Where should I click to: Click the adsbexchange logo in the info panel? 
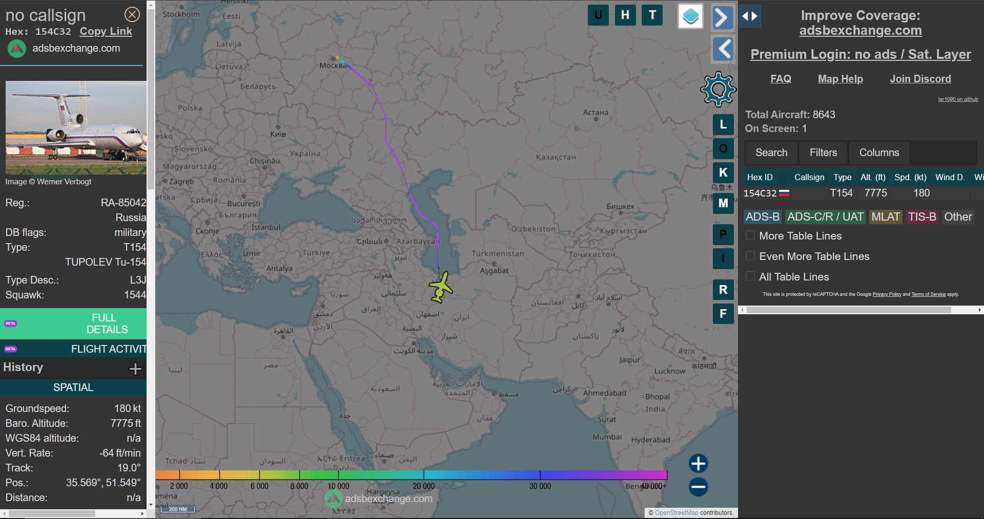pos(16,49)
